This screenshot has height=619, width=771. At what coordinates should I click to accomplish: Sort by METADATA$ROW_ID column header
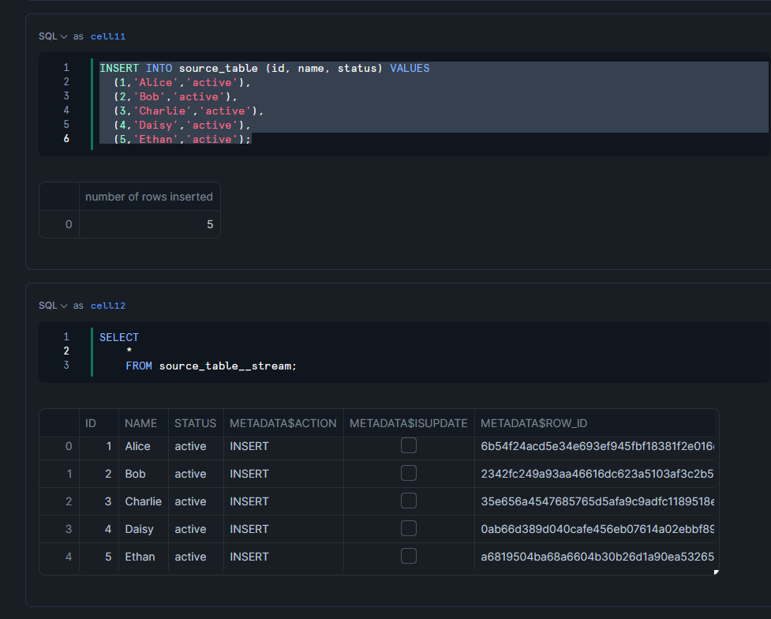(x=594, y=423)
